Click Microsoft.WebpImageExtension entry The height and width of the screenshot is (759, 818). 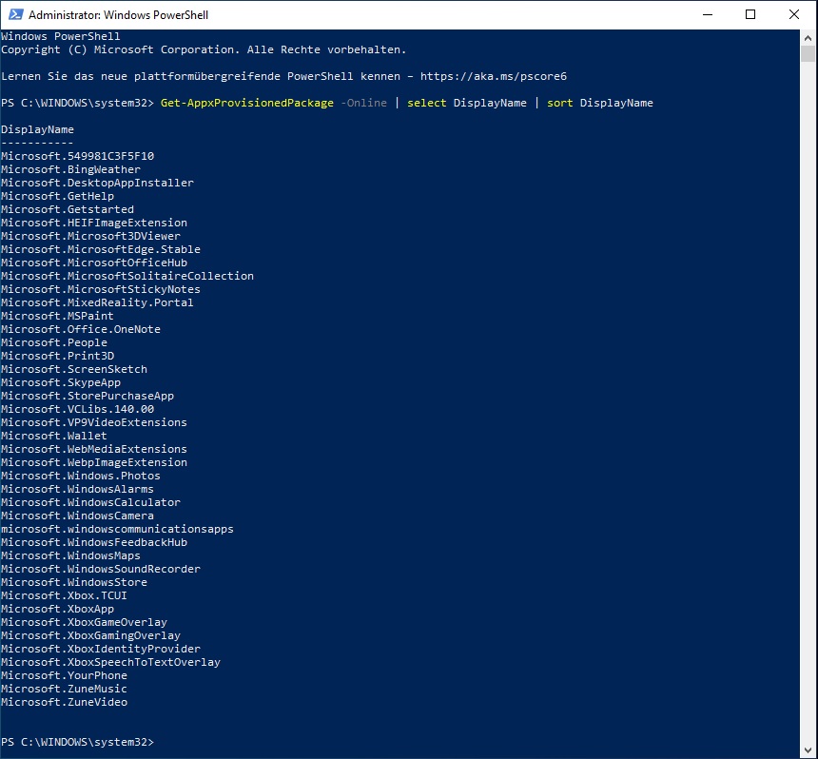[94, 462]
